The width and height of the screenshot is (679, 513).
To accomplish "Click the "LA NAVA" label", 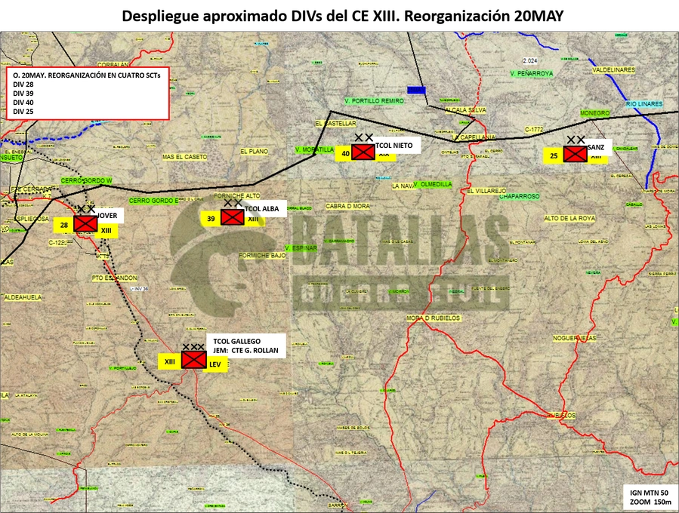I will [x=403, y=186].
